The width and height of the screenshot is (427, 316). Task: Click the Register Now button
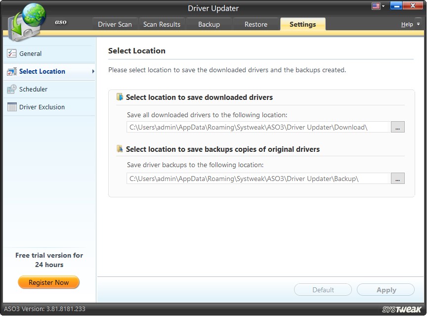click(48, 282)
